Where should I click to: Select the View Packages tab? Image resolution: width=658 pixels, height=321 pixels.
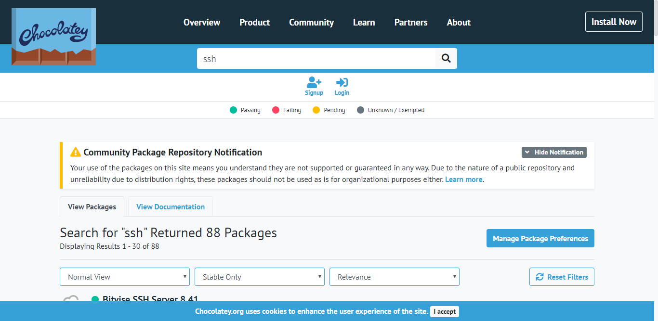[92, 206]
